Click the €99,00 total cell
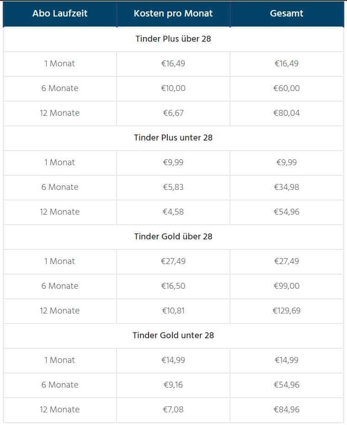The image size is (347, 427). [x=287, y=286]
